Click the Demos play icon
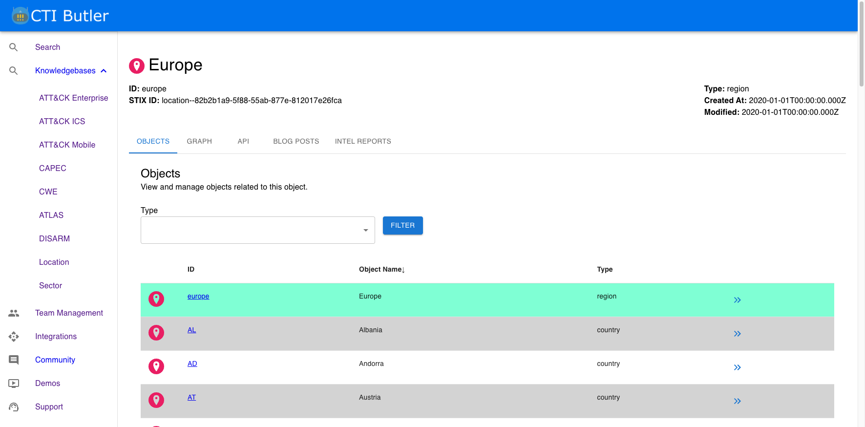This screenshot has height=427, width=865. [14, 384]
